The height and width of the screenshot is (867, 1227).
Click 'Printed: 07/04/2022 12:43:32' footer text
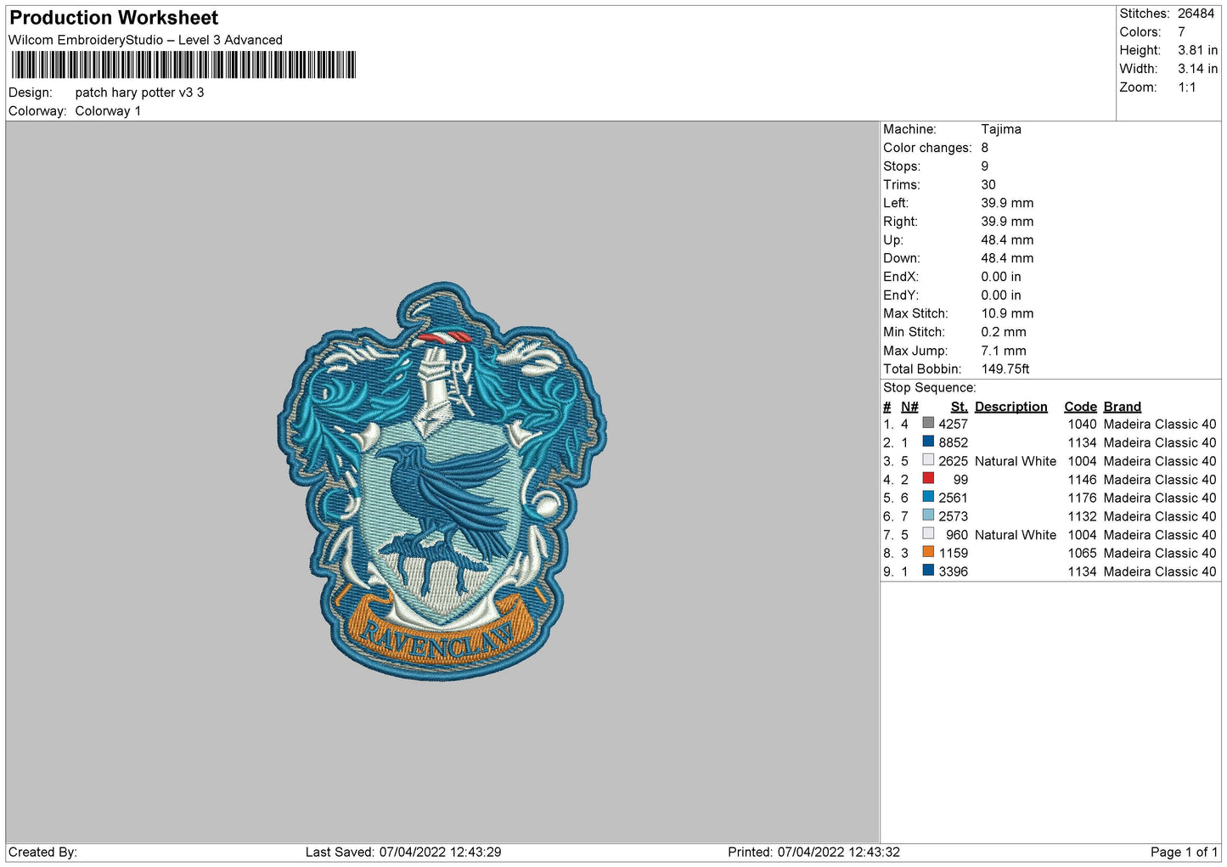point(813,853)
